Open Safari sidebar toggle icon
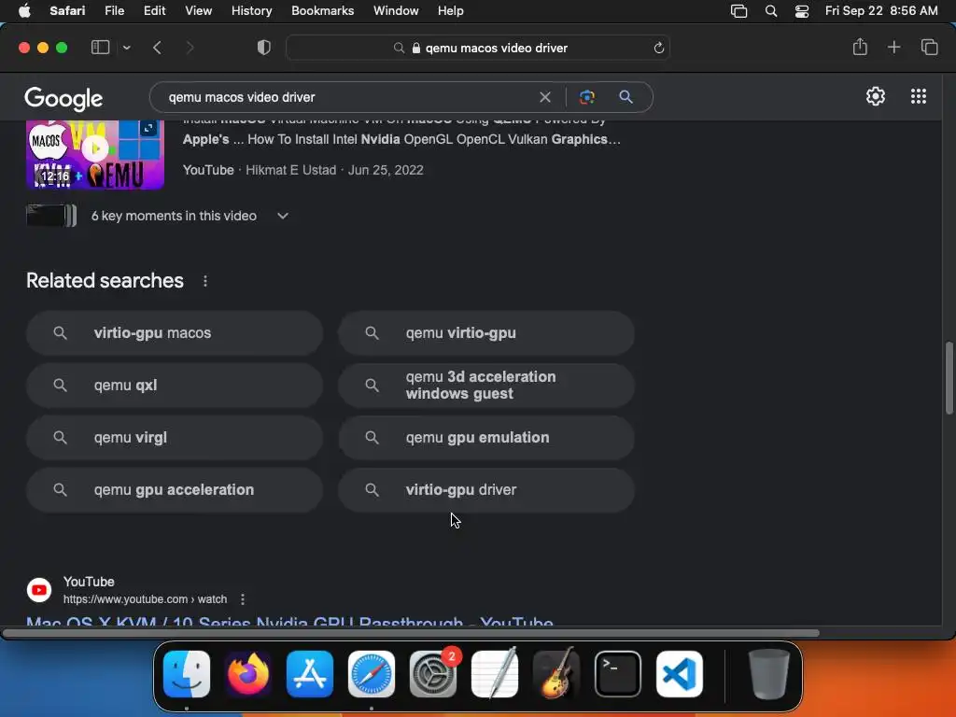Viewport: 956px width, 717px height. (x=100, y=48)
